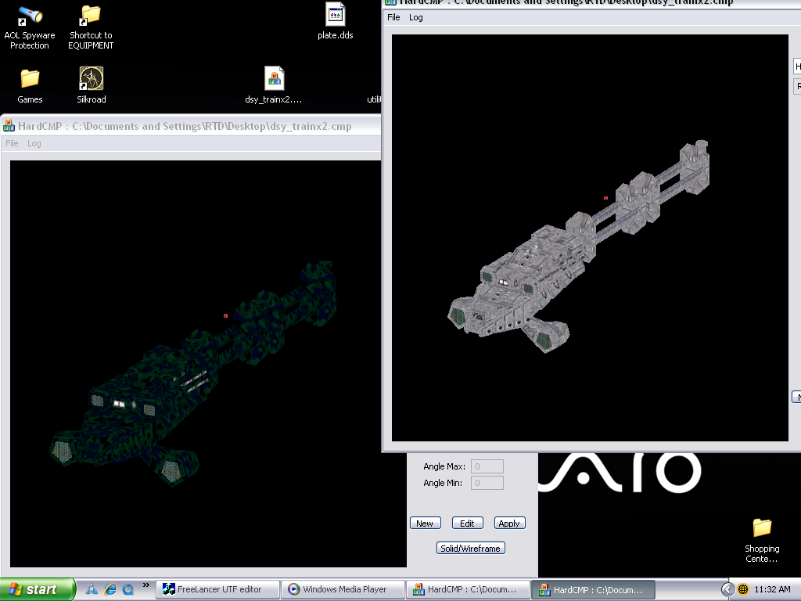Click the Angle Min input field
This screenshot has width=801, height=601.
(487, 483)
